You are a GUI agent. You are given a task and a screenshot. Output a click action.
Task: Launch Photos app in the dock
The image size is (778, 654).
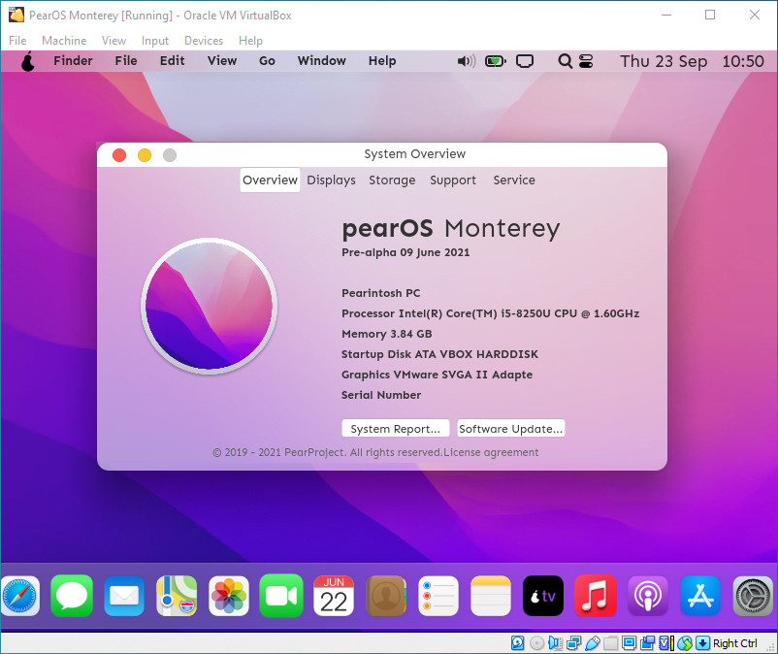coord(229,596)
